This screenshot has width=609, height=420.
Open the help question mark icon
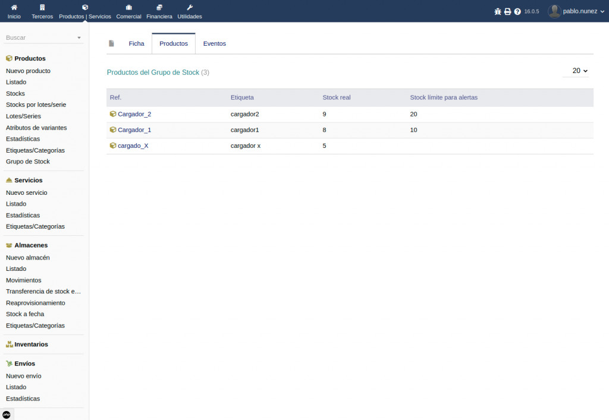(517, 11)
